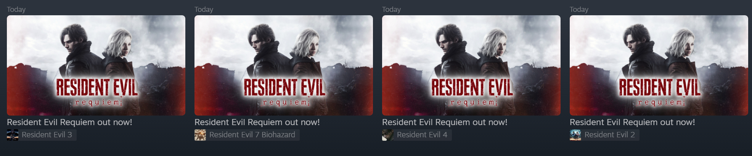Screen dimensions: 752x156
Task: Select 'Requiem out now!' headline for Resident Evil 2
Action: pos(632,122)
